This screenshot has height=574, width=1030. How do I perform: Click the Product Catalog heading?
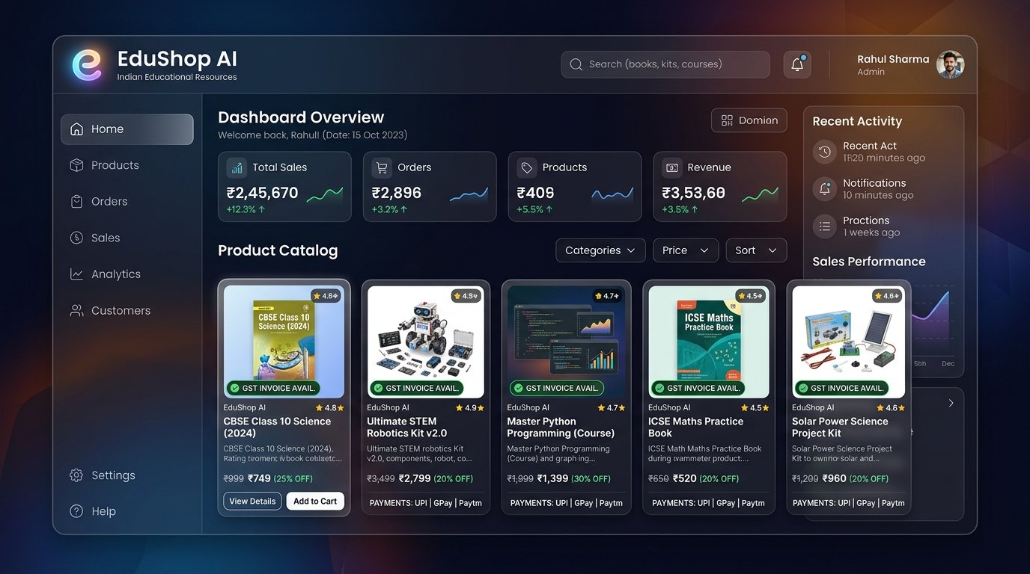(278, 250)
